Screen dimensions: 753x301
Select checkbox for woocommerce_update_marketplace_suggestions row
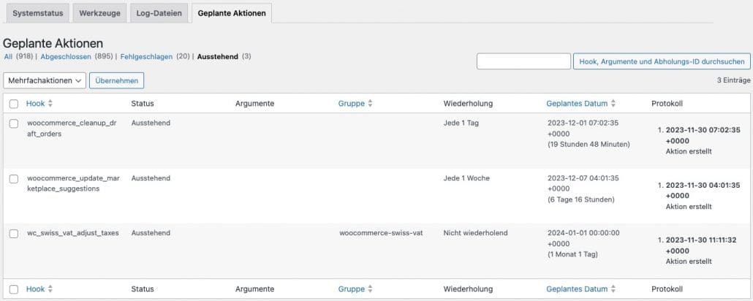[x=14, y=178]
